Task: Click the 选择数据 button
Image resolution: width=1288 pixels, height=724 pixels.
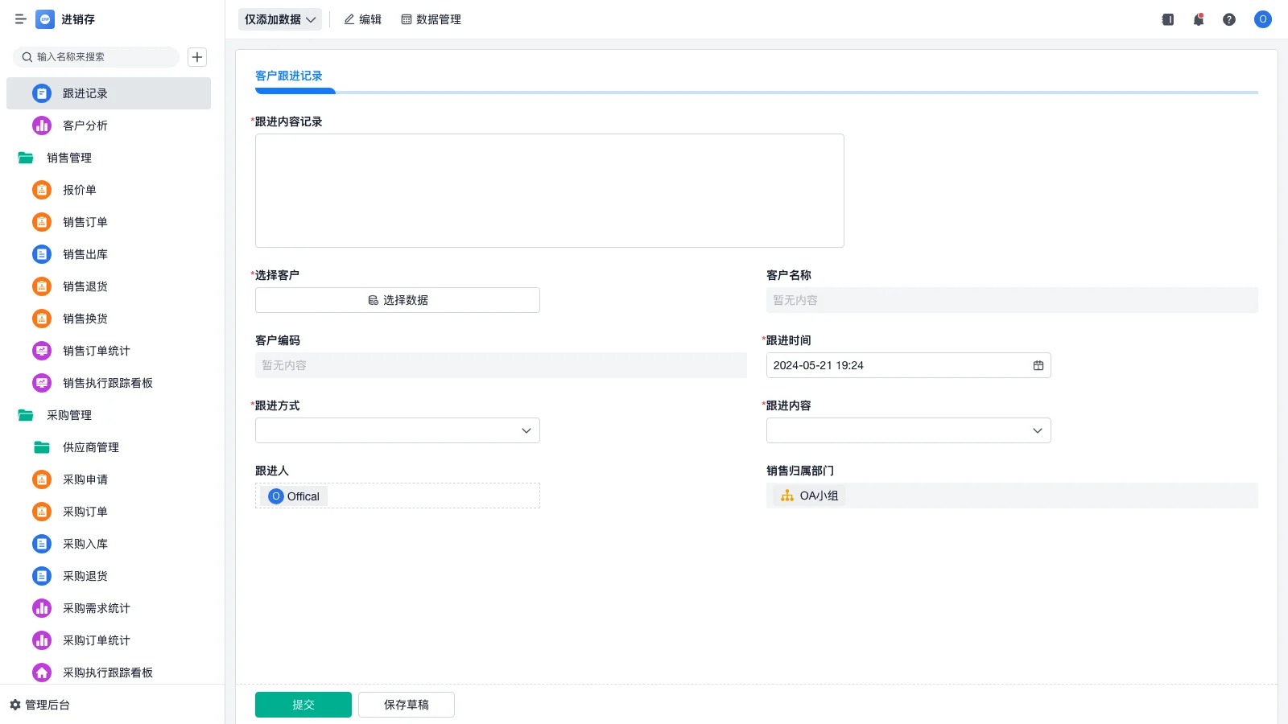Action: [398, 300]
